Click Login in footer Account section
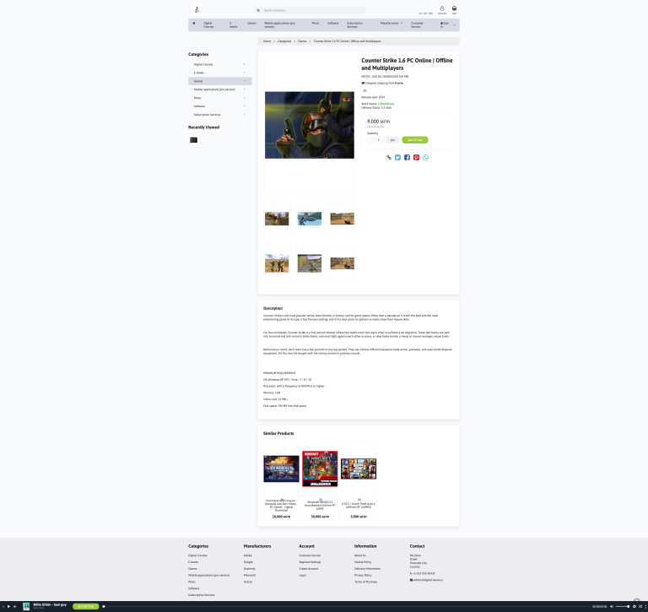 click(303, 575)
